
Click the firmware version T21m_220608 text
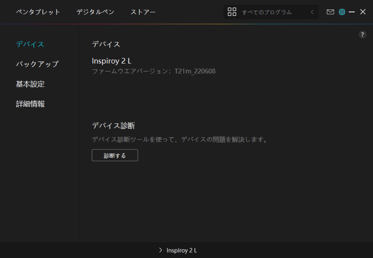pyautogui.click(x=195, y=71)
